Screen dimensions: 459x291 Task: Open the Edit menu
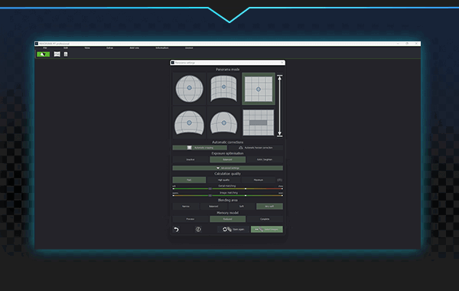(x=66, y=47)
